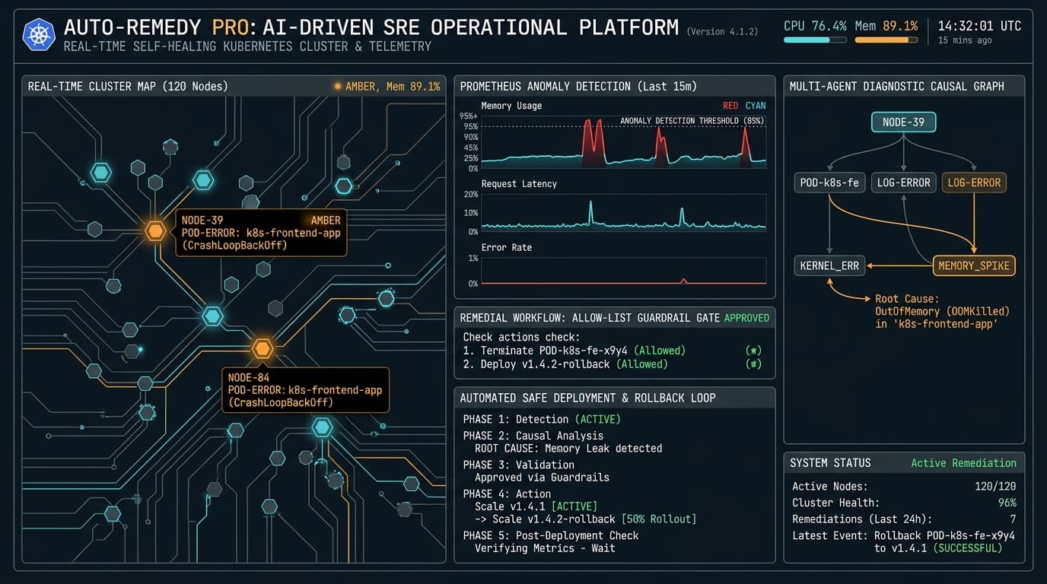The height and width of the screenshot is (584, 1047).
Task: Select the orange NODE-39 hexagon node
Action: tap(155, 231)
